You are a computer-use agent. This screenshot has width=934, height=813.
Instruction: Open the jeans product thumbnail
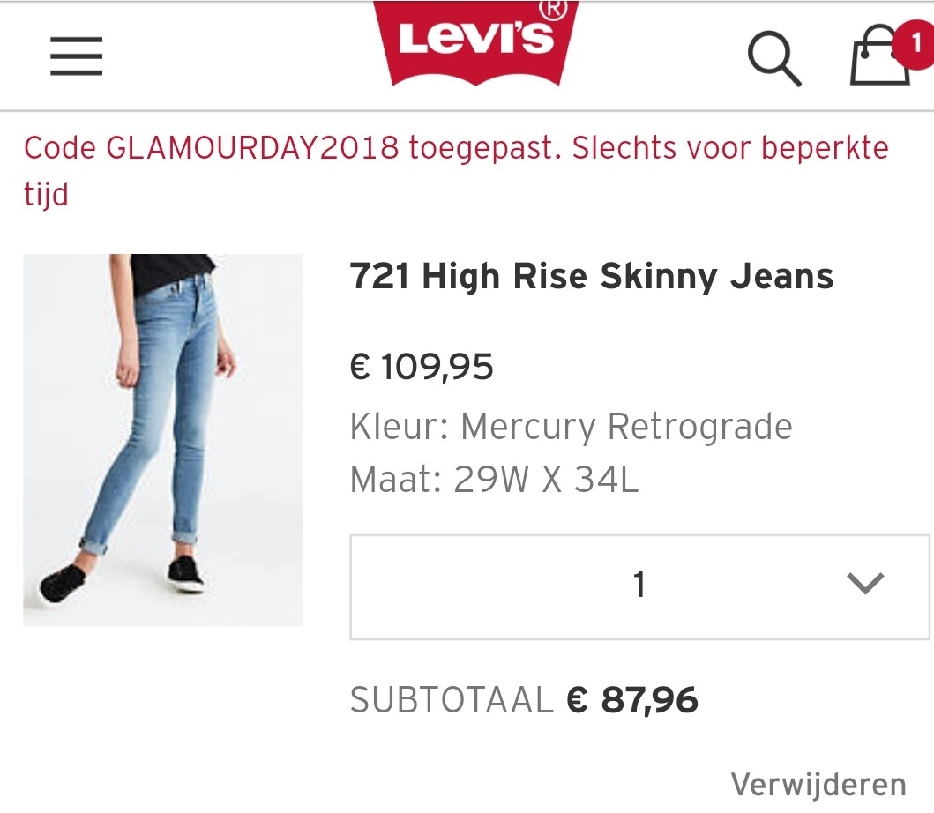163,440
